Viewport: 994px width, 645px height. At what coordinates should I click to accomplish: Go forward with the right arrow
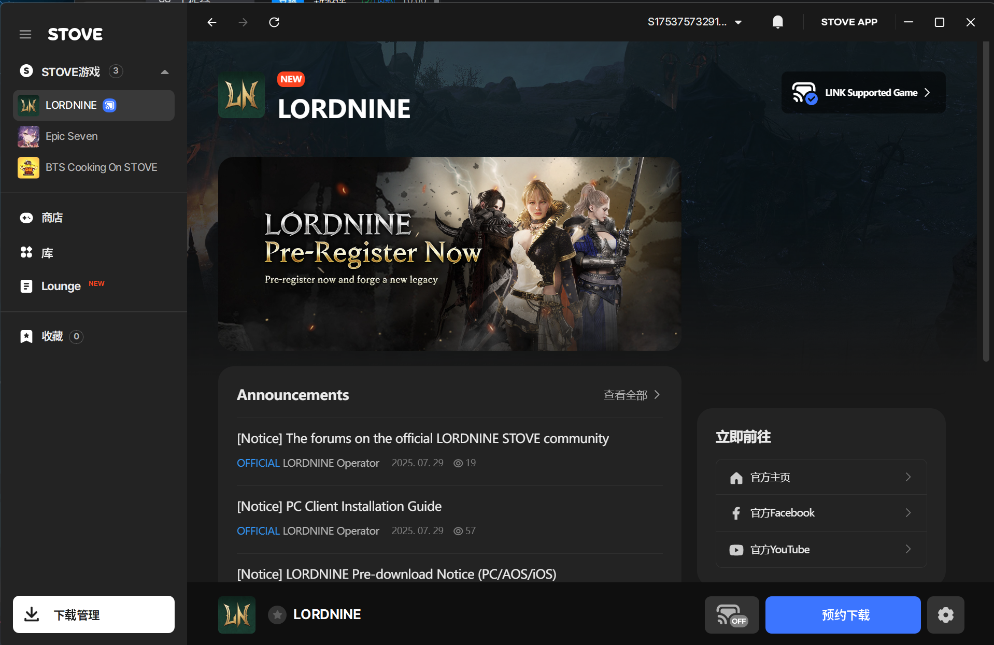click(x=243, y=22)
